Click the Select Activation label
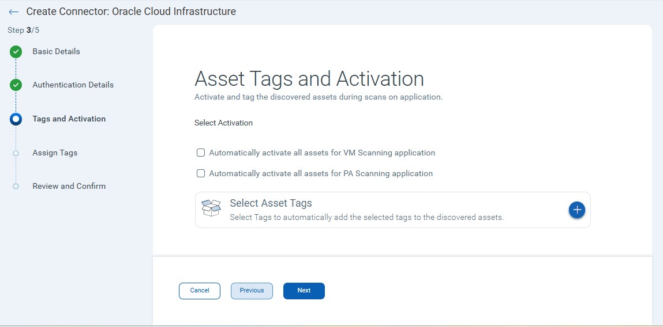This screenshot has height=327, width=663. 224,123
